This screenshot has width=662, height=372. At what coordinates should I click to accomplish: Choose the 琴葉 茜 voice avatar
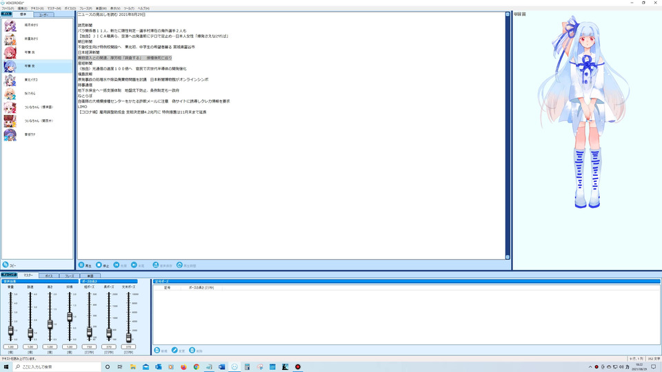(x=10, y=53)
